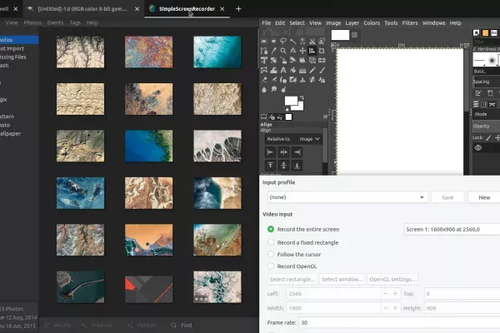Click the align right edge button
Screen dimensions: 500x333
(297, 152)
